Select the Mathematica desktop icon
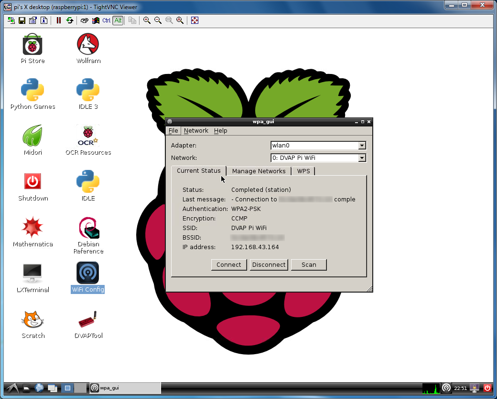The width and height of the screenshot is (497, 399). click(x=32, y=231)
